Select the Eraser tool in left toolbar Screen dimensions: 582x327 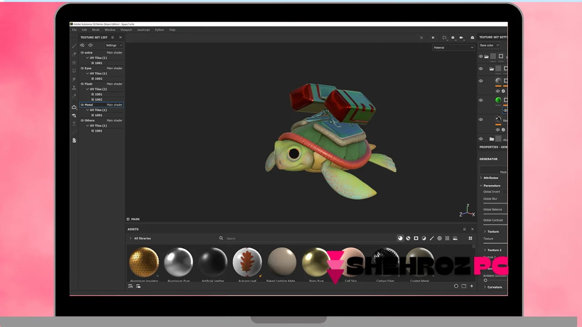point(74,54)
